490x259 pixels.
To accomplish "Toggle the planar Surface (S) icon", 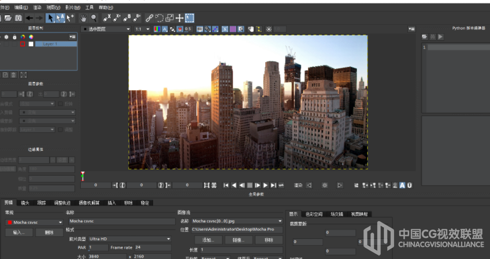I will click(225, 29).
